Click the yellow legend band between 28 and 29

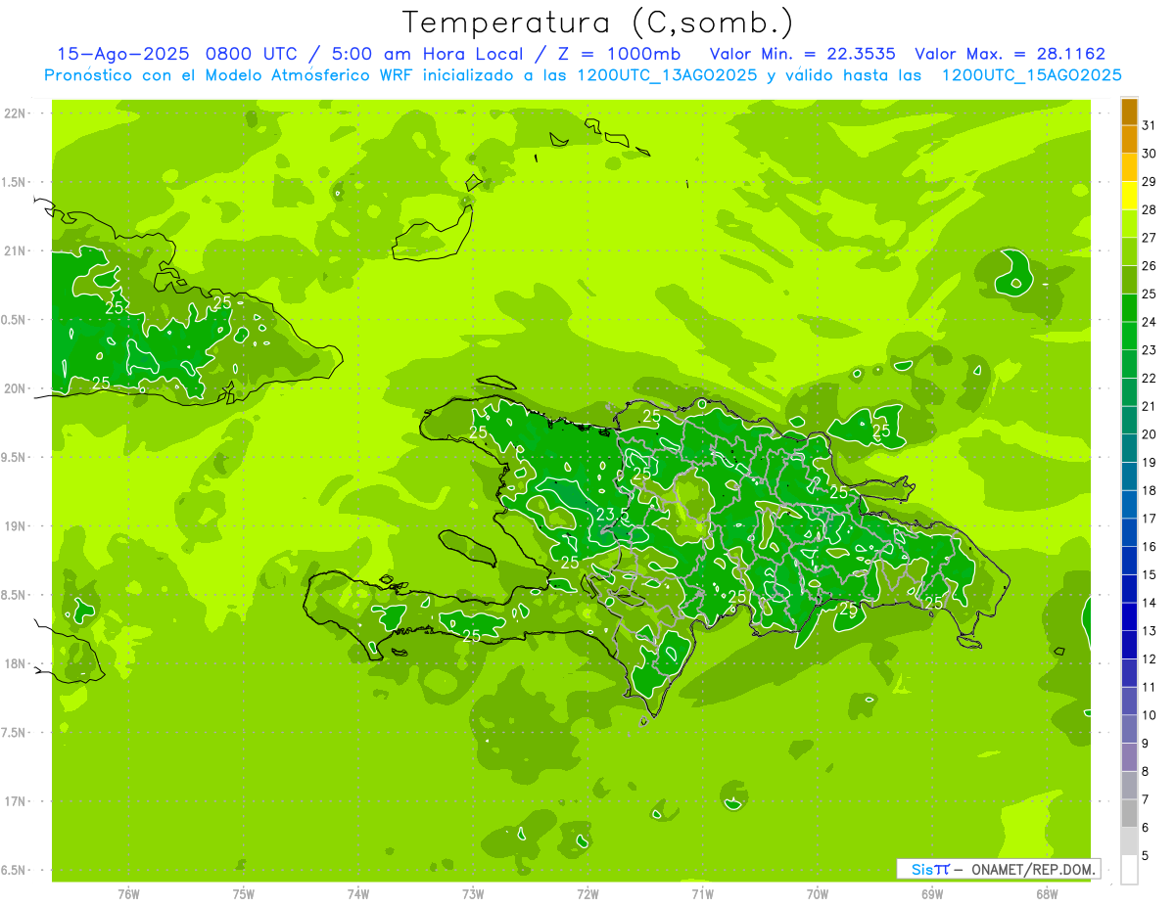point(1130,196)
